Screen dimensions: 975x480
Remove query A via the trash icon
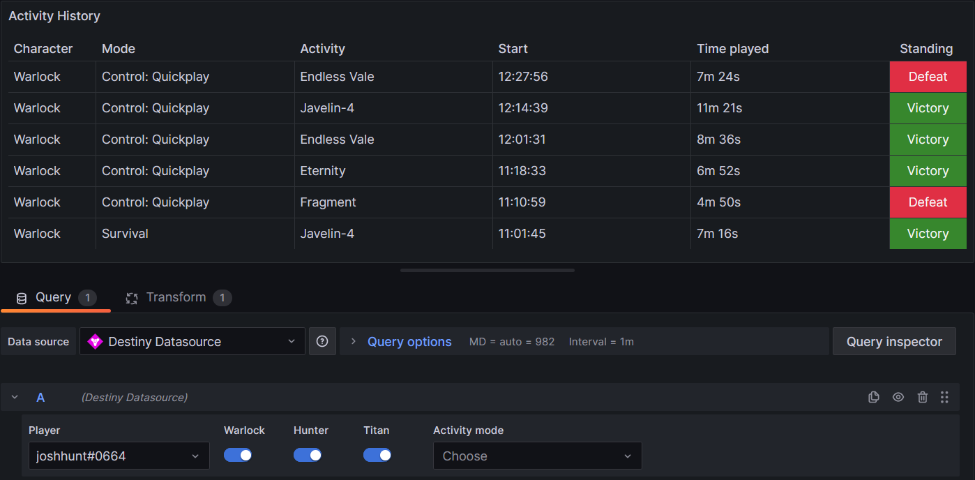click(923, 396)
